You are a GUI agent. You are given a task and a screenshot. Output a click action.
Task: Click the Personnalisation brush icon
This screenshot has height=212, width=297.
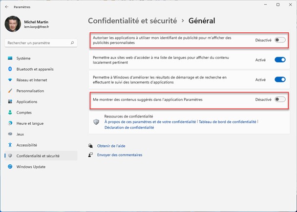pyautogui.click(x=10, y=91)
